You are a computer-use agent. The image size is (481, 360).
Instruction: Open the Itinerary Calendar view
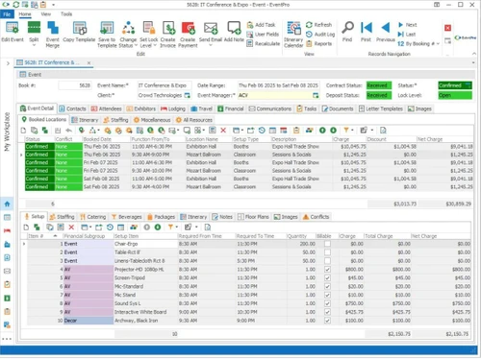[x=293, y=35]
